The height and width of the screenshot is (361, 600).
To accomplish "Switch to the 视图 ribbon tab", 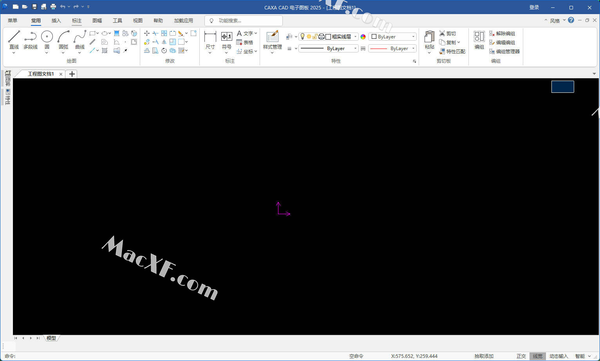I will (x=138, y=20).
